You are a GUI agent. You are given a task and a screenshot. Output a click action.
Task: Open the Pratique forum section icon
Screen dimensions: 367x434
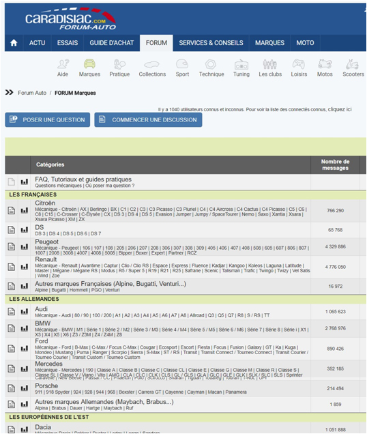pyautogui.click(x=119, y=64)
